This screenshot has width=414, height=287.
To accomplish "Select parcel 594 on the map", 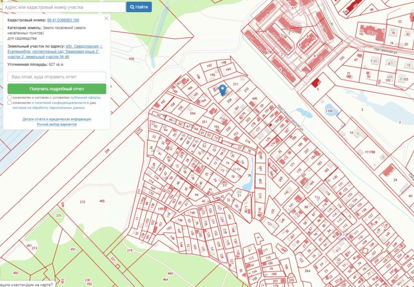I will coord(193,113).
